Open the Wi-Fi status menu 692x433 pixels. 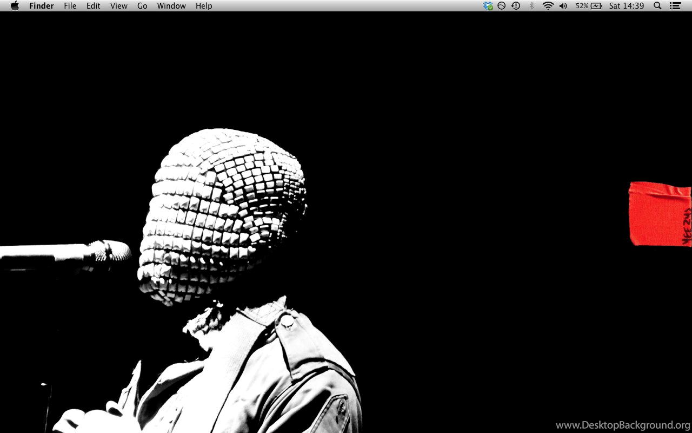(x=548, y=6)
